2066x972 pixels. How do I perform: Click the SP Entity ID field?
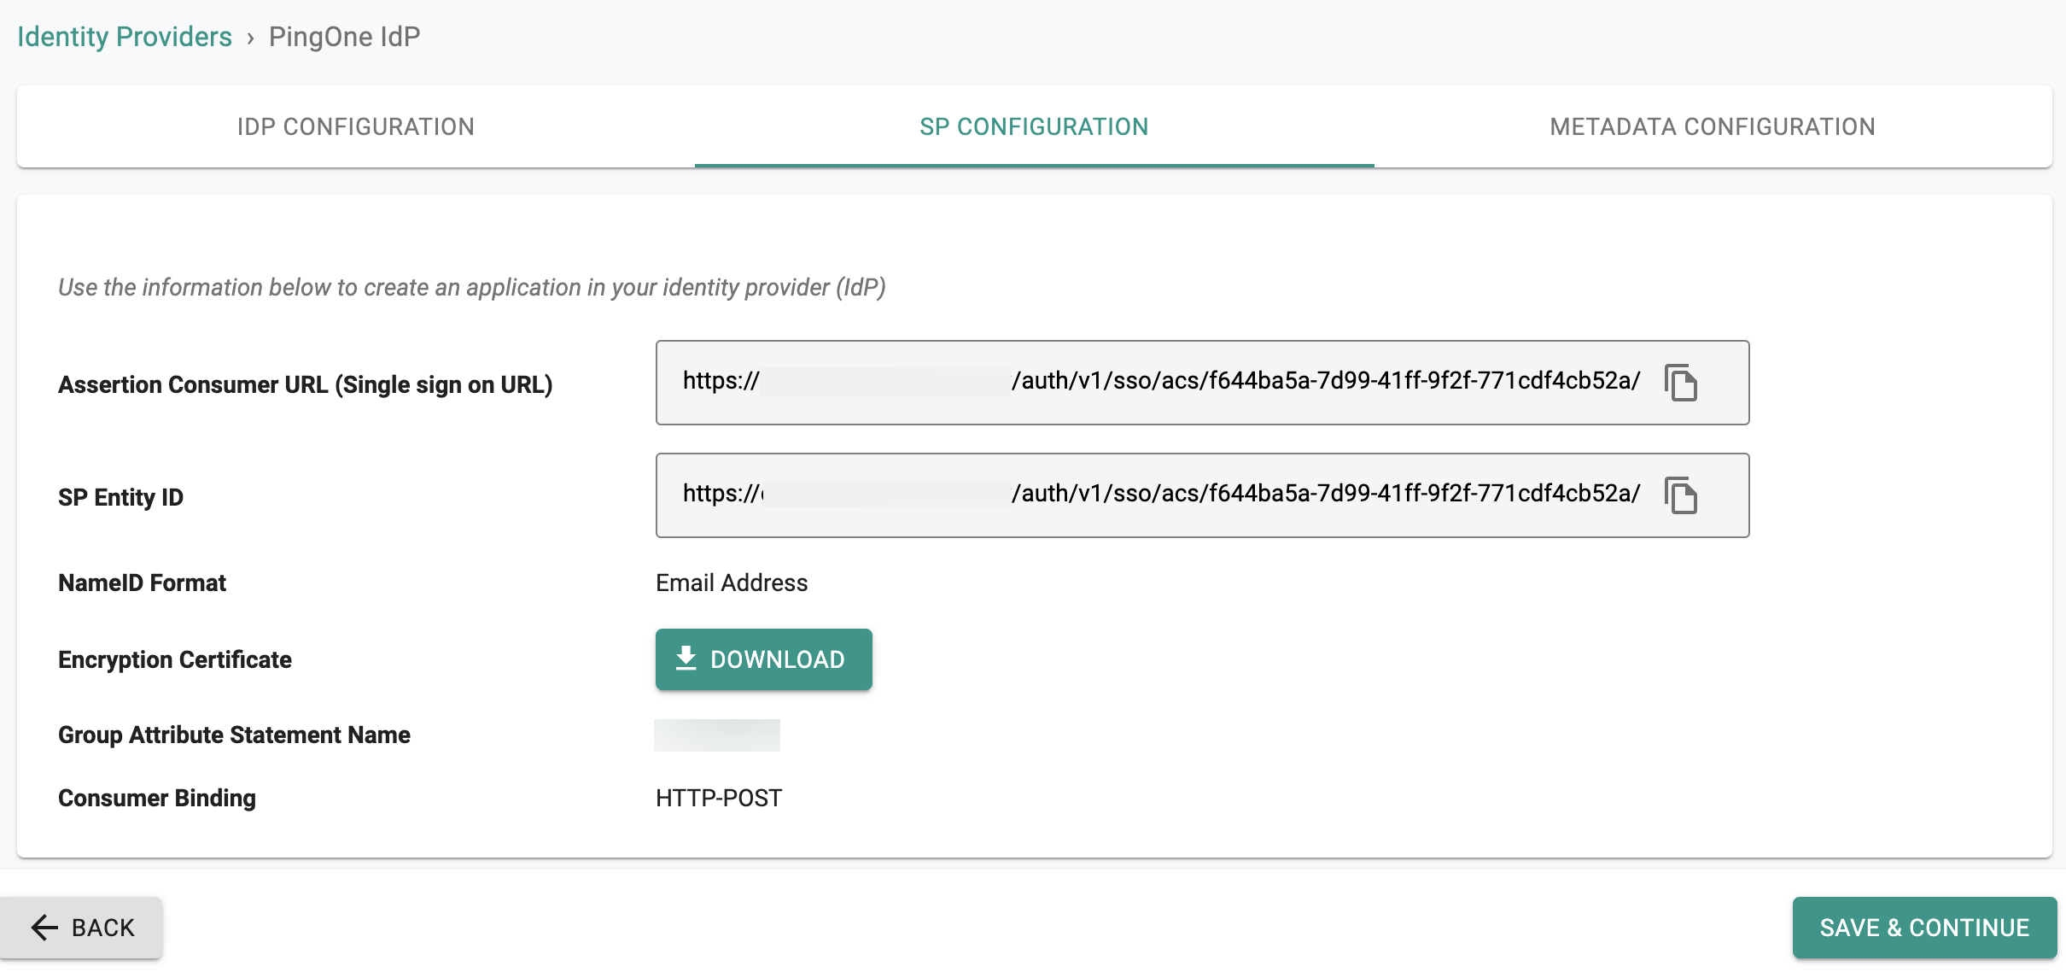click(1202, 495)
